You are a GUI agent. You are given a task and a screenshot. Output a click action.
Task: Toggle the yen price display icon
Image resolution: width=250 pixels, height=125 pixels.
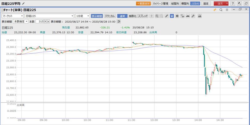(x=172, y=16)
